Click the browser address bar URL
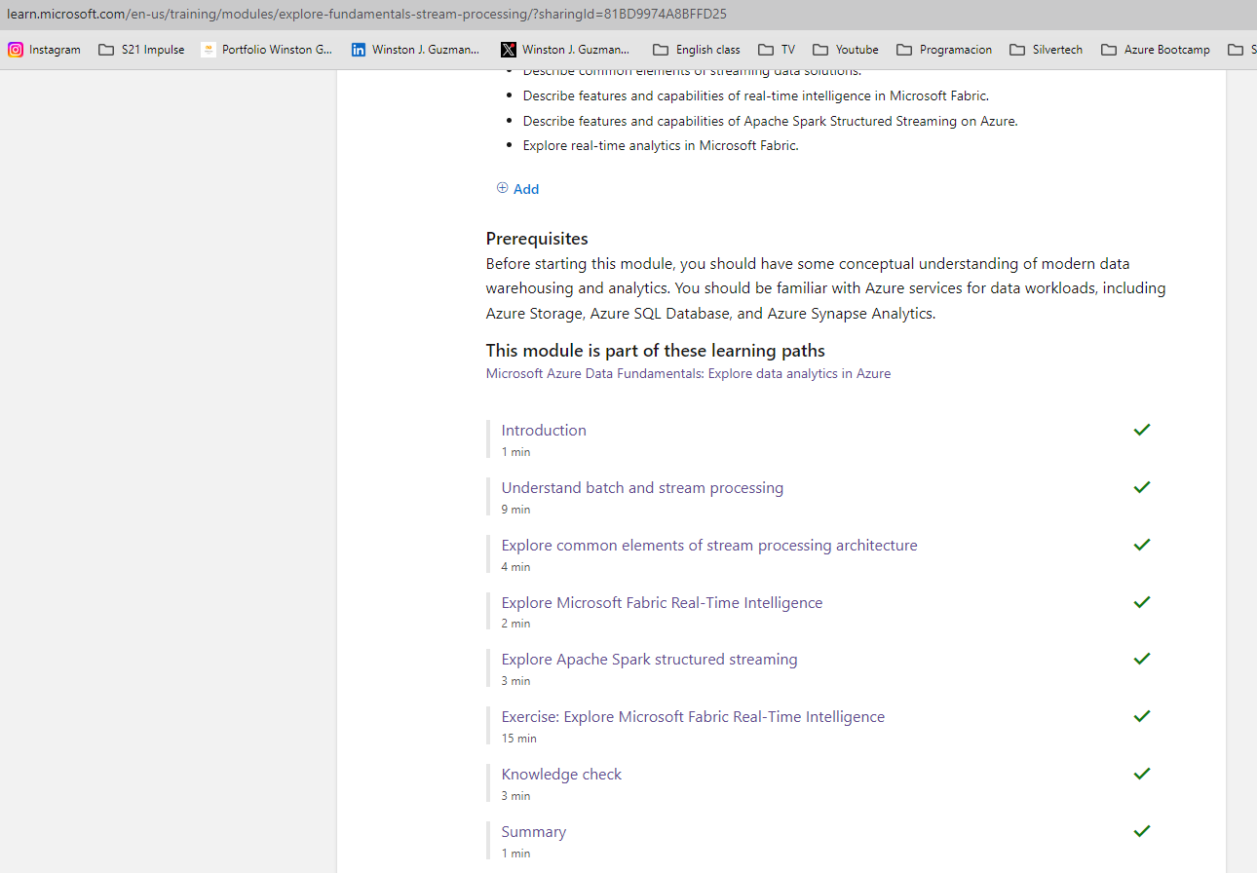This screenshot has height=873, width=1257. pos(367,14)
